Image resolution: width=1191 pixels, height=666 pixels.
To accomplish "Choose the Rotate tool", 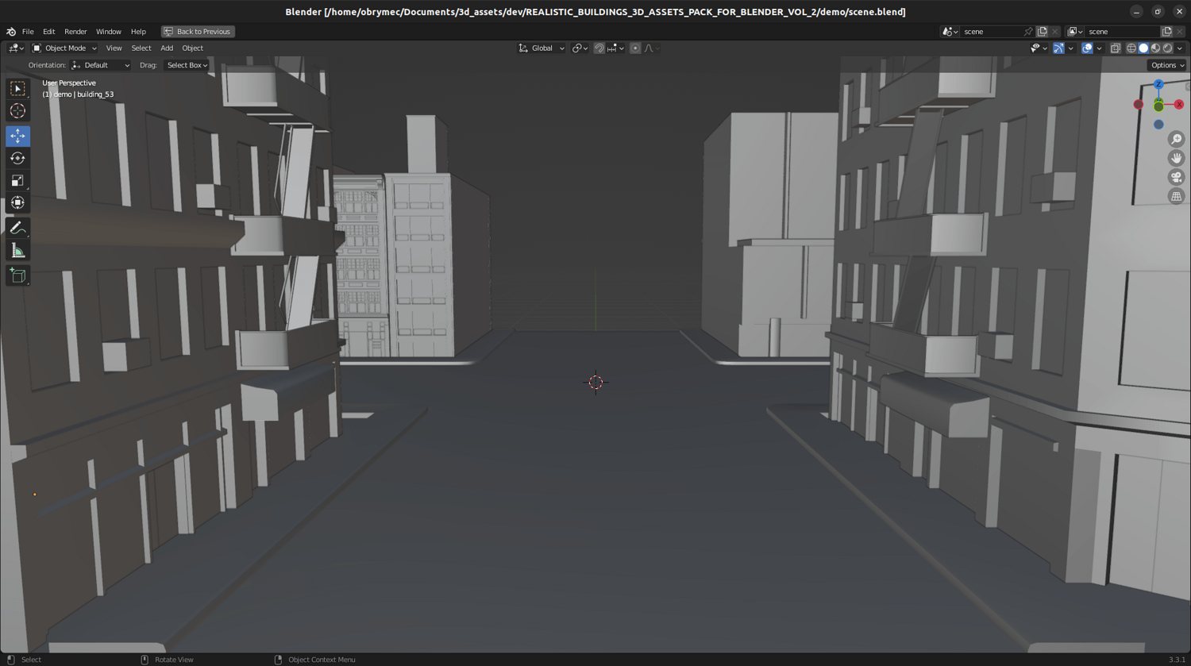I will click(x=17, y=159).
